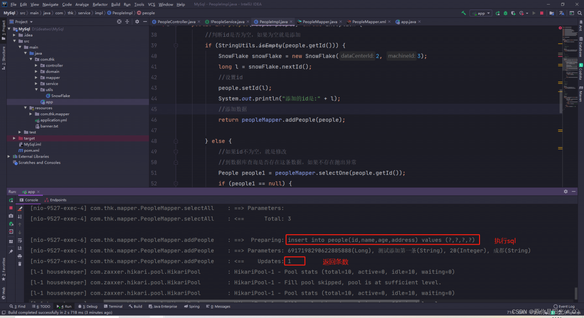Click the profiler run icon
The width and height of the screenshot is (584, 318).
[x=521, y=13]
